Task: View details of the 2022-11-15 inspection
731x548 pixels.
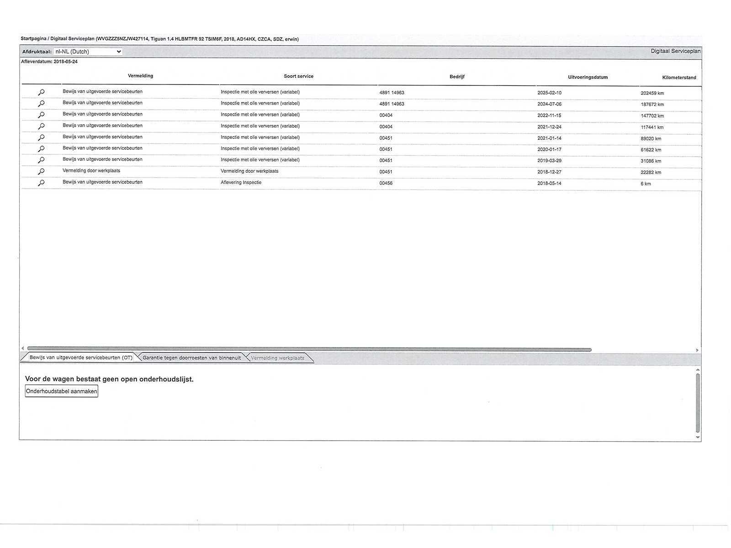Action: click(x=41, y=115)
